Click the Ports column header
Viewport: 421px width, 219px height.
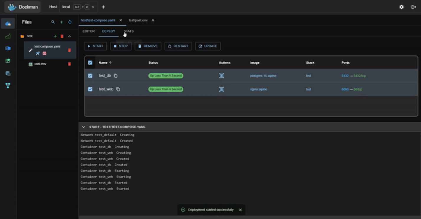pyautogui.click(x=346, y=63)
